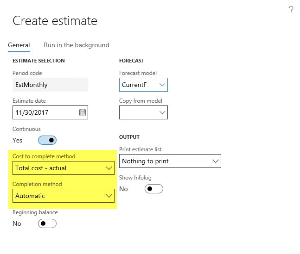Click the Period code EstMonthly field
Image resolution: width=300 pixels, height=254 pixels.
pos(50,85)
